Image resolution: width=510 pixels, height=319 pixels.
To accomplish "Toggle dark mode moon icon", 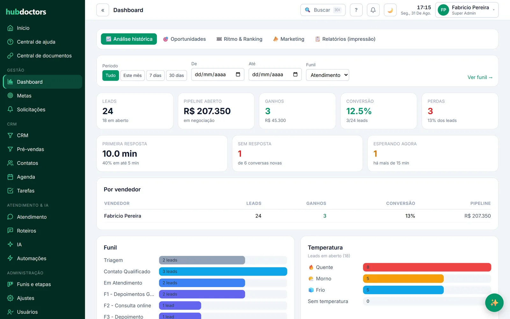I will coord(390,10).
